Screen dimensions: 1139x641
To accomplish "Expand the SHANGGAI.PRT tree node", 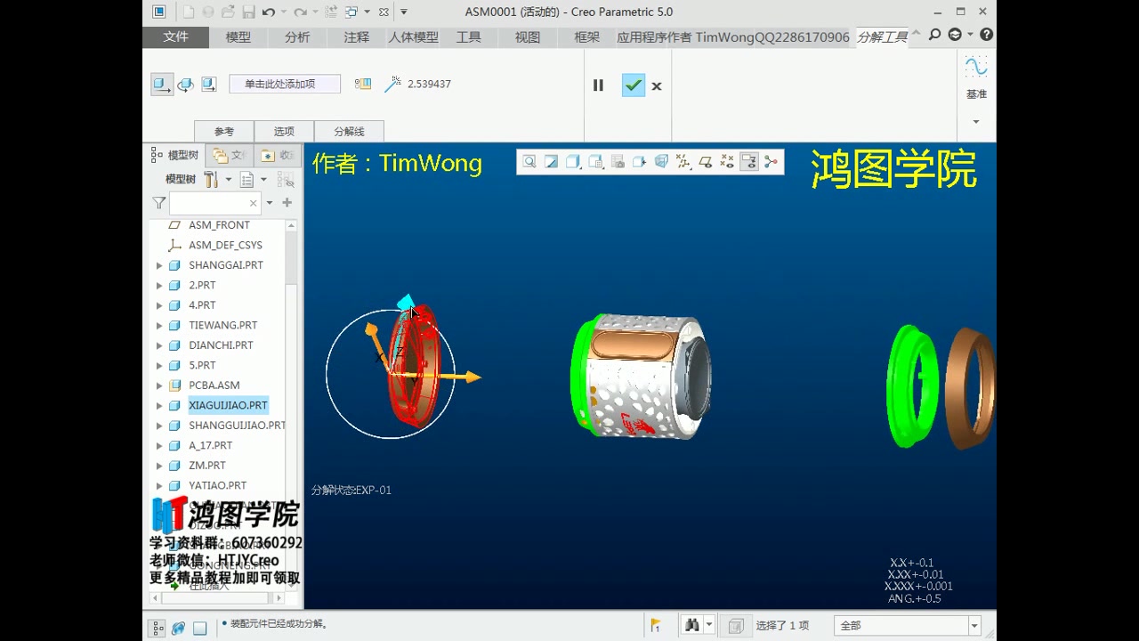I will 160,264.
